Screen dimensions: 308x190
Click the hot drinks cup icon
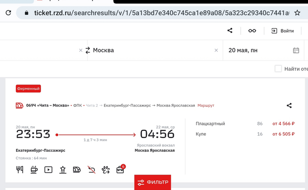tap(34, 170)
